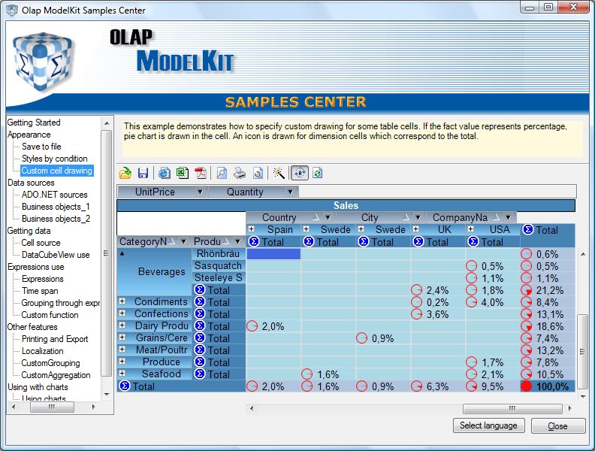The width and height of the screenshot is (595, 451).
Task: Export the grid to PDF
Action: [x=201, y=173]
